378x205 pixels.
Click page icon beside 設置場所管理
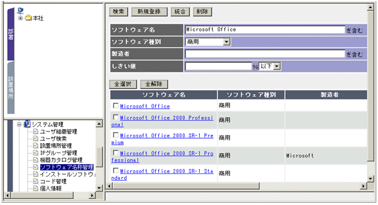(x=36, y=146)
